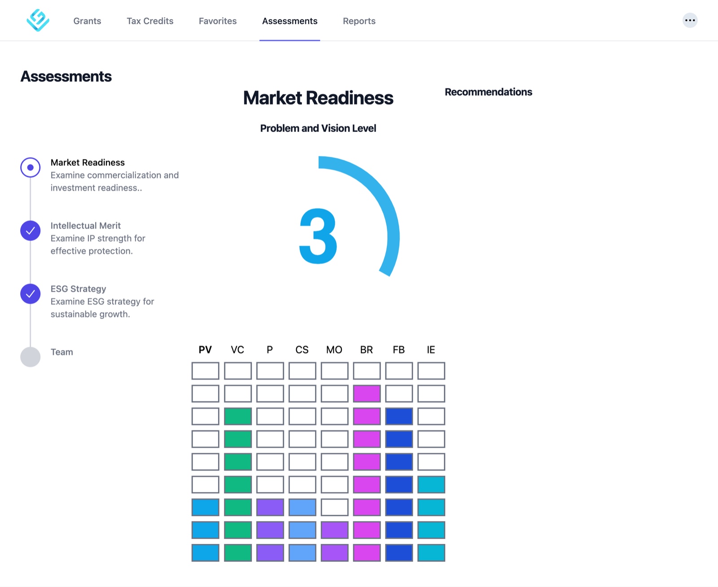
Task: Select the grey Team step circle
Action: (31, 357)
